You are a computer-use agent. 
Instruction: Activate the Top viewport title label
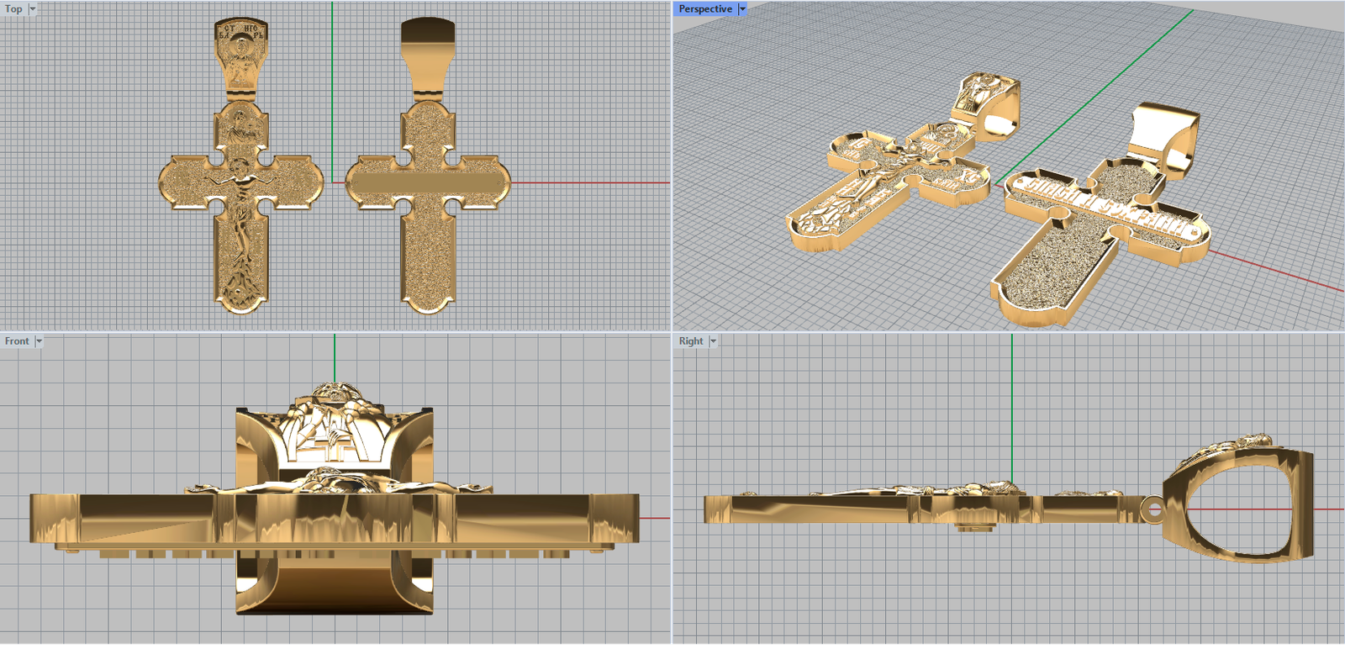pos(13,9)
